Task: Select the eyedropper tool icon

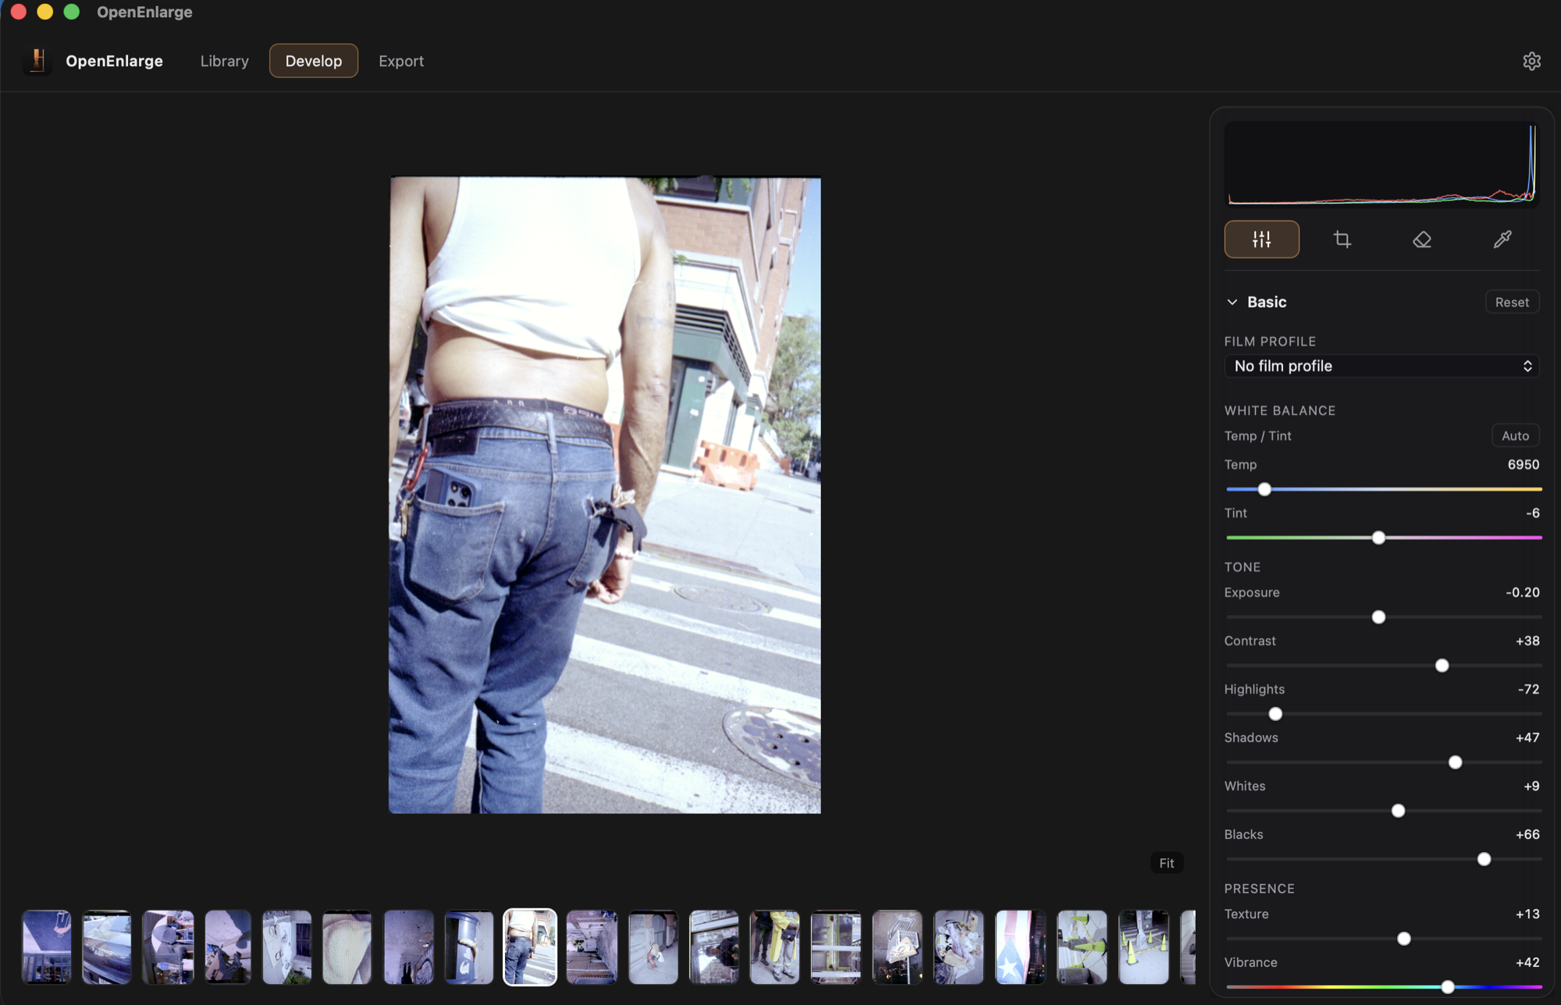Action: coord(1502,240)
